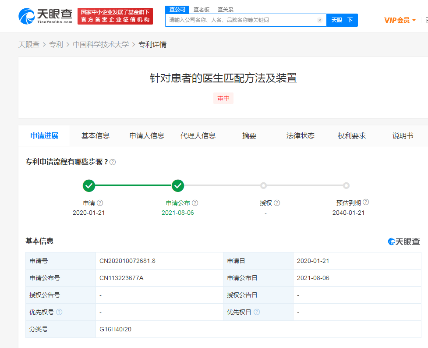428x348 pixels.
Task: Click the patent title 针对患者的医生匹配方法及装置
Action: click(223, 78)
